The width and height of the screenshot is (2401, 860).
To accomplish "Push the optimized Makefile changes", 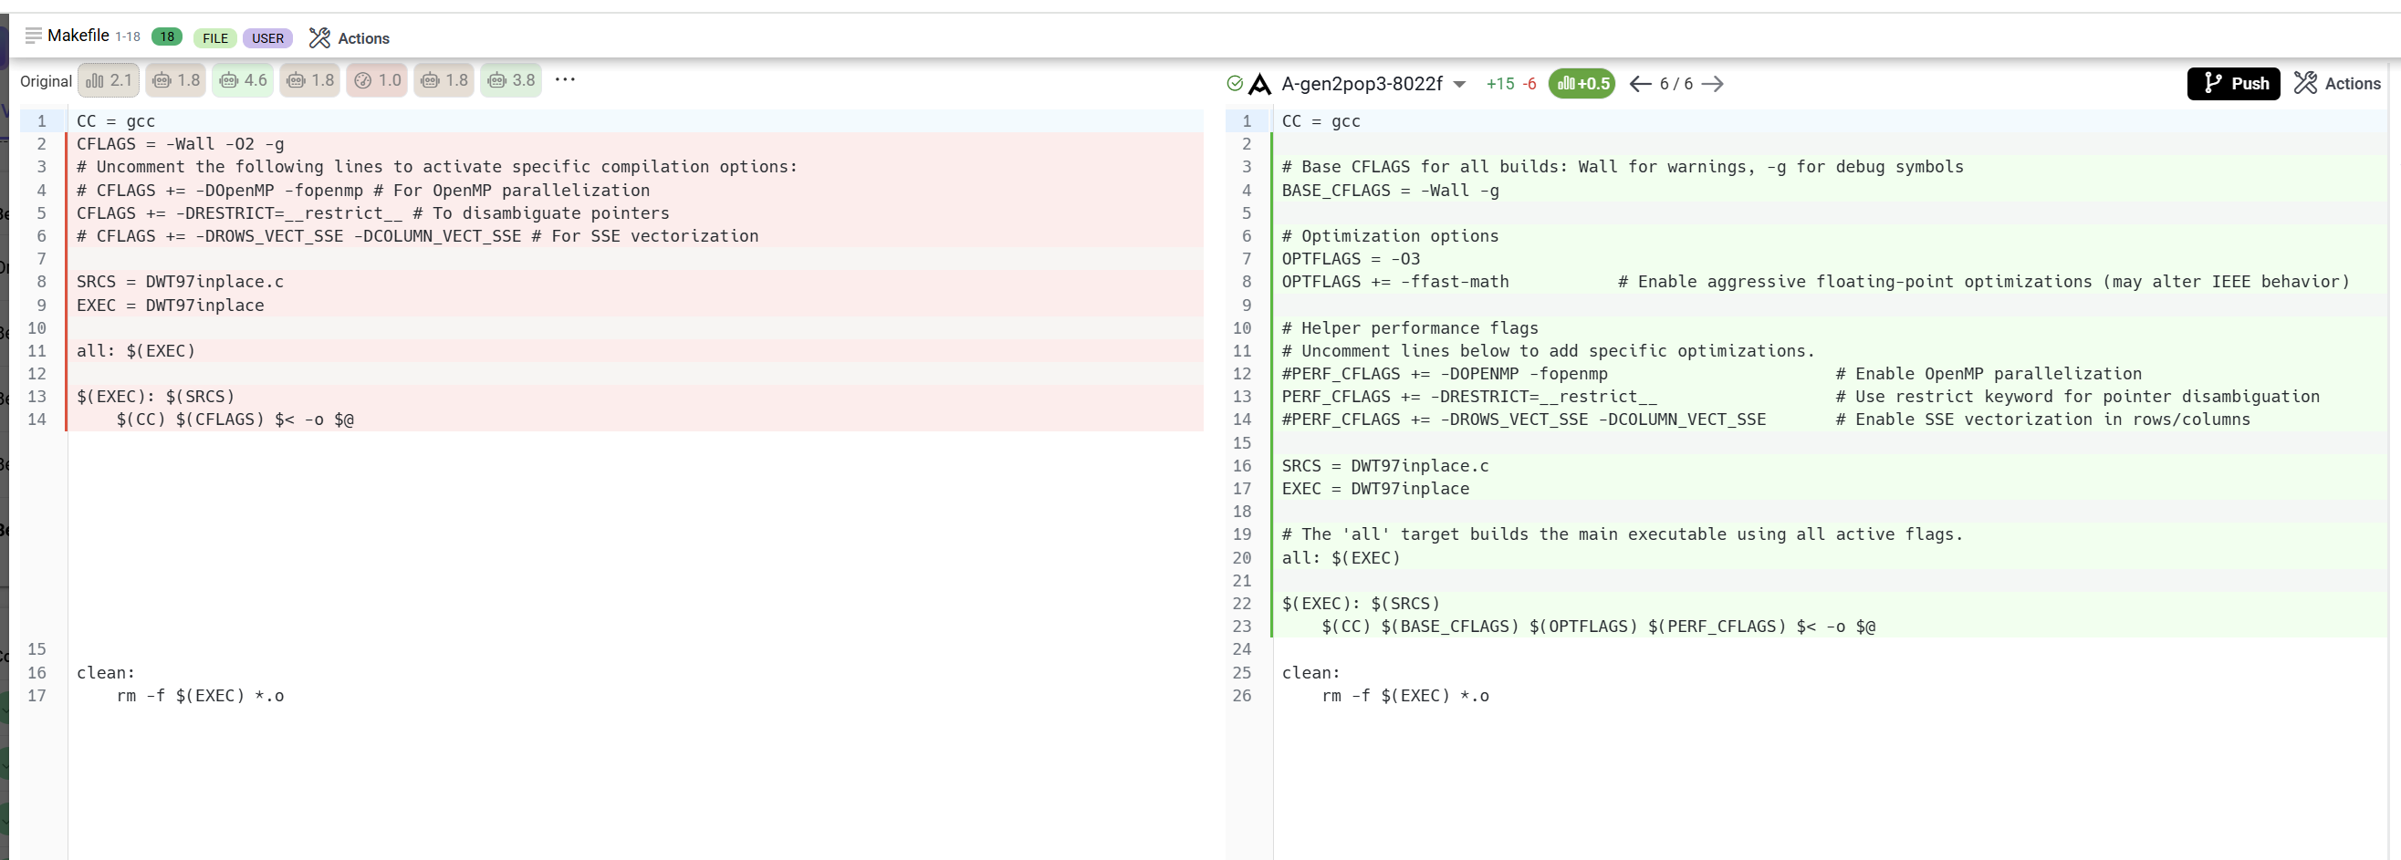I will coord(2233,84).
